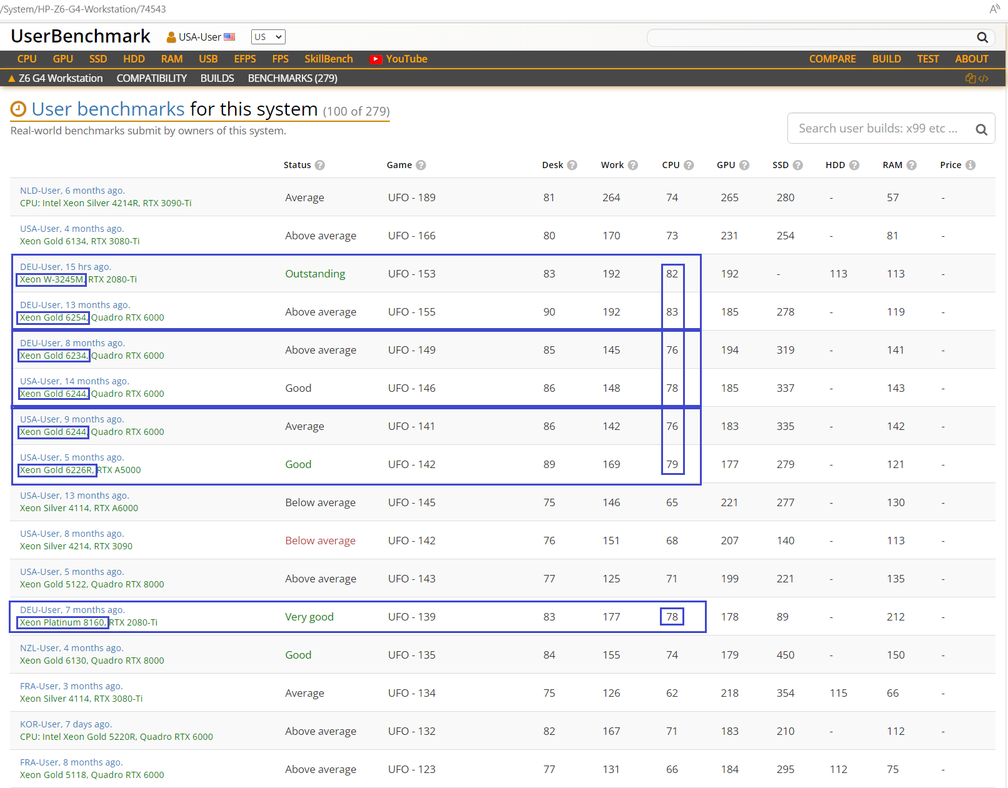Image resolution: width=1008 pixels, height=788 pixels.
Task: Click the read aloud icon in address bar
Action: 995,8
